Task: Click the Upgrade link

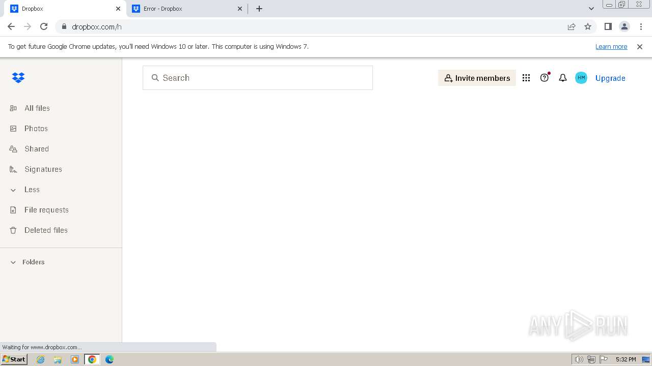Action: (x=610, y=78)
